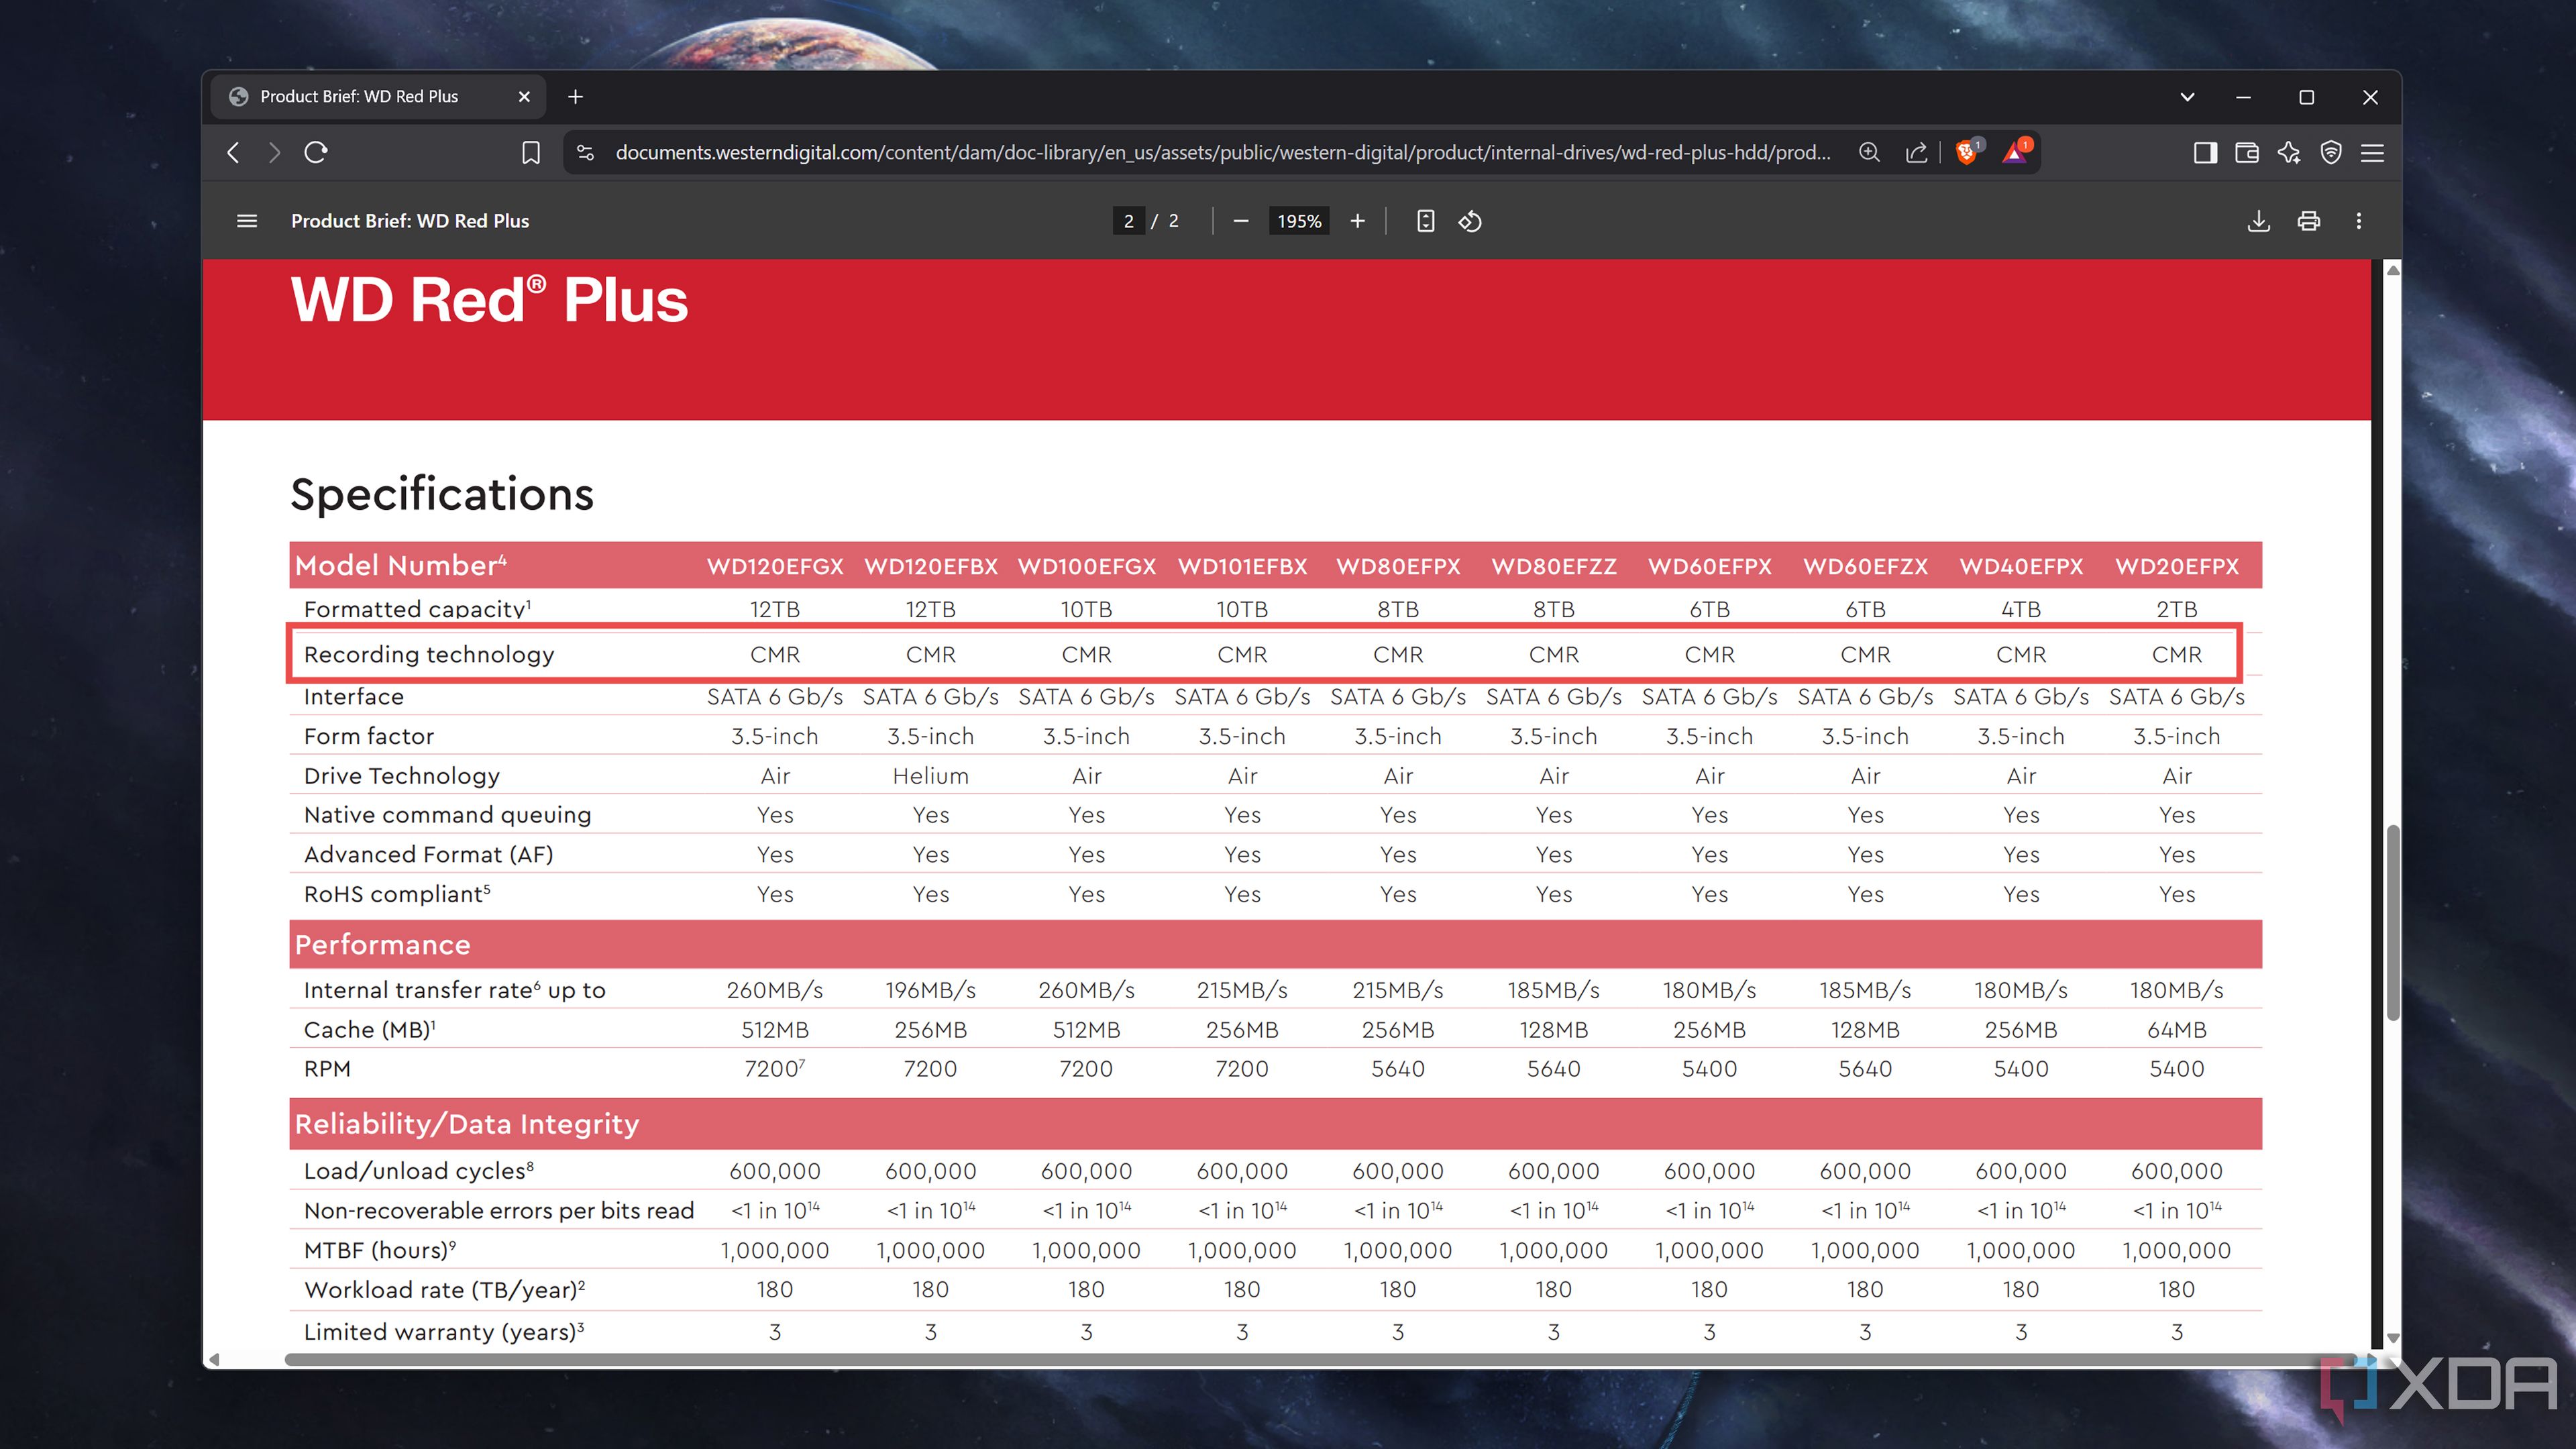The image size is (2576, 1449).
Task: Select the WD101EFBX model number
Action: (x=1243, y=566)
